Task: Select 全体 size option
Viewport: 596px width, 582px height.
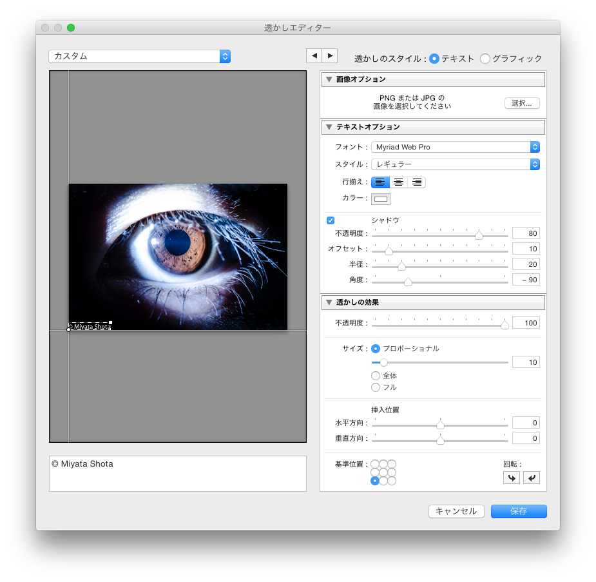Action: click(x=376, y=376)
